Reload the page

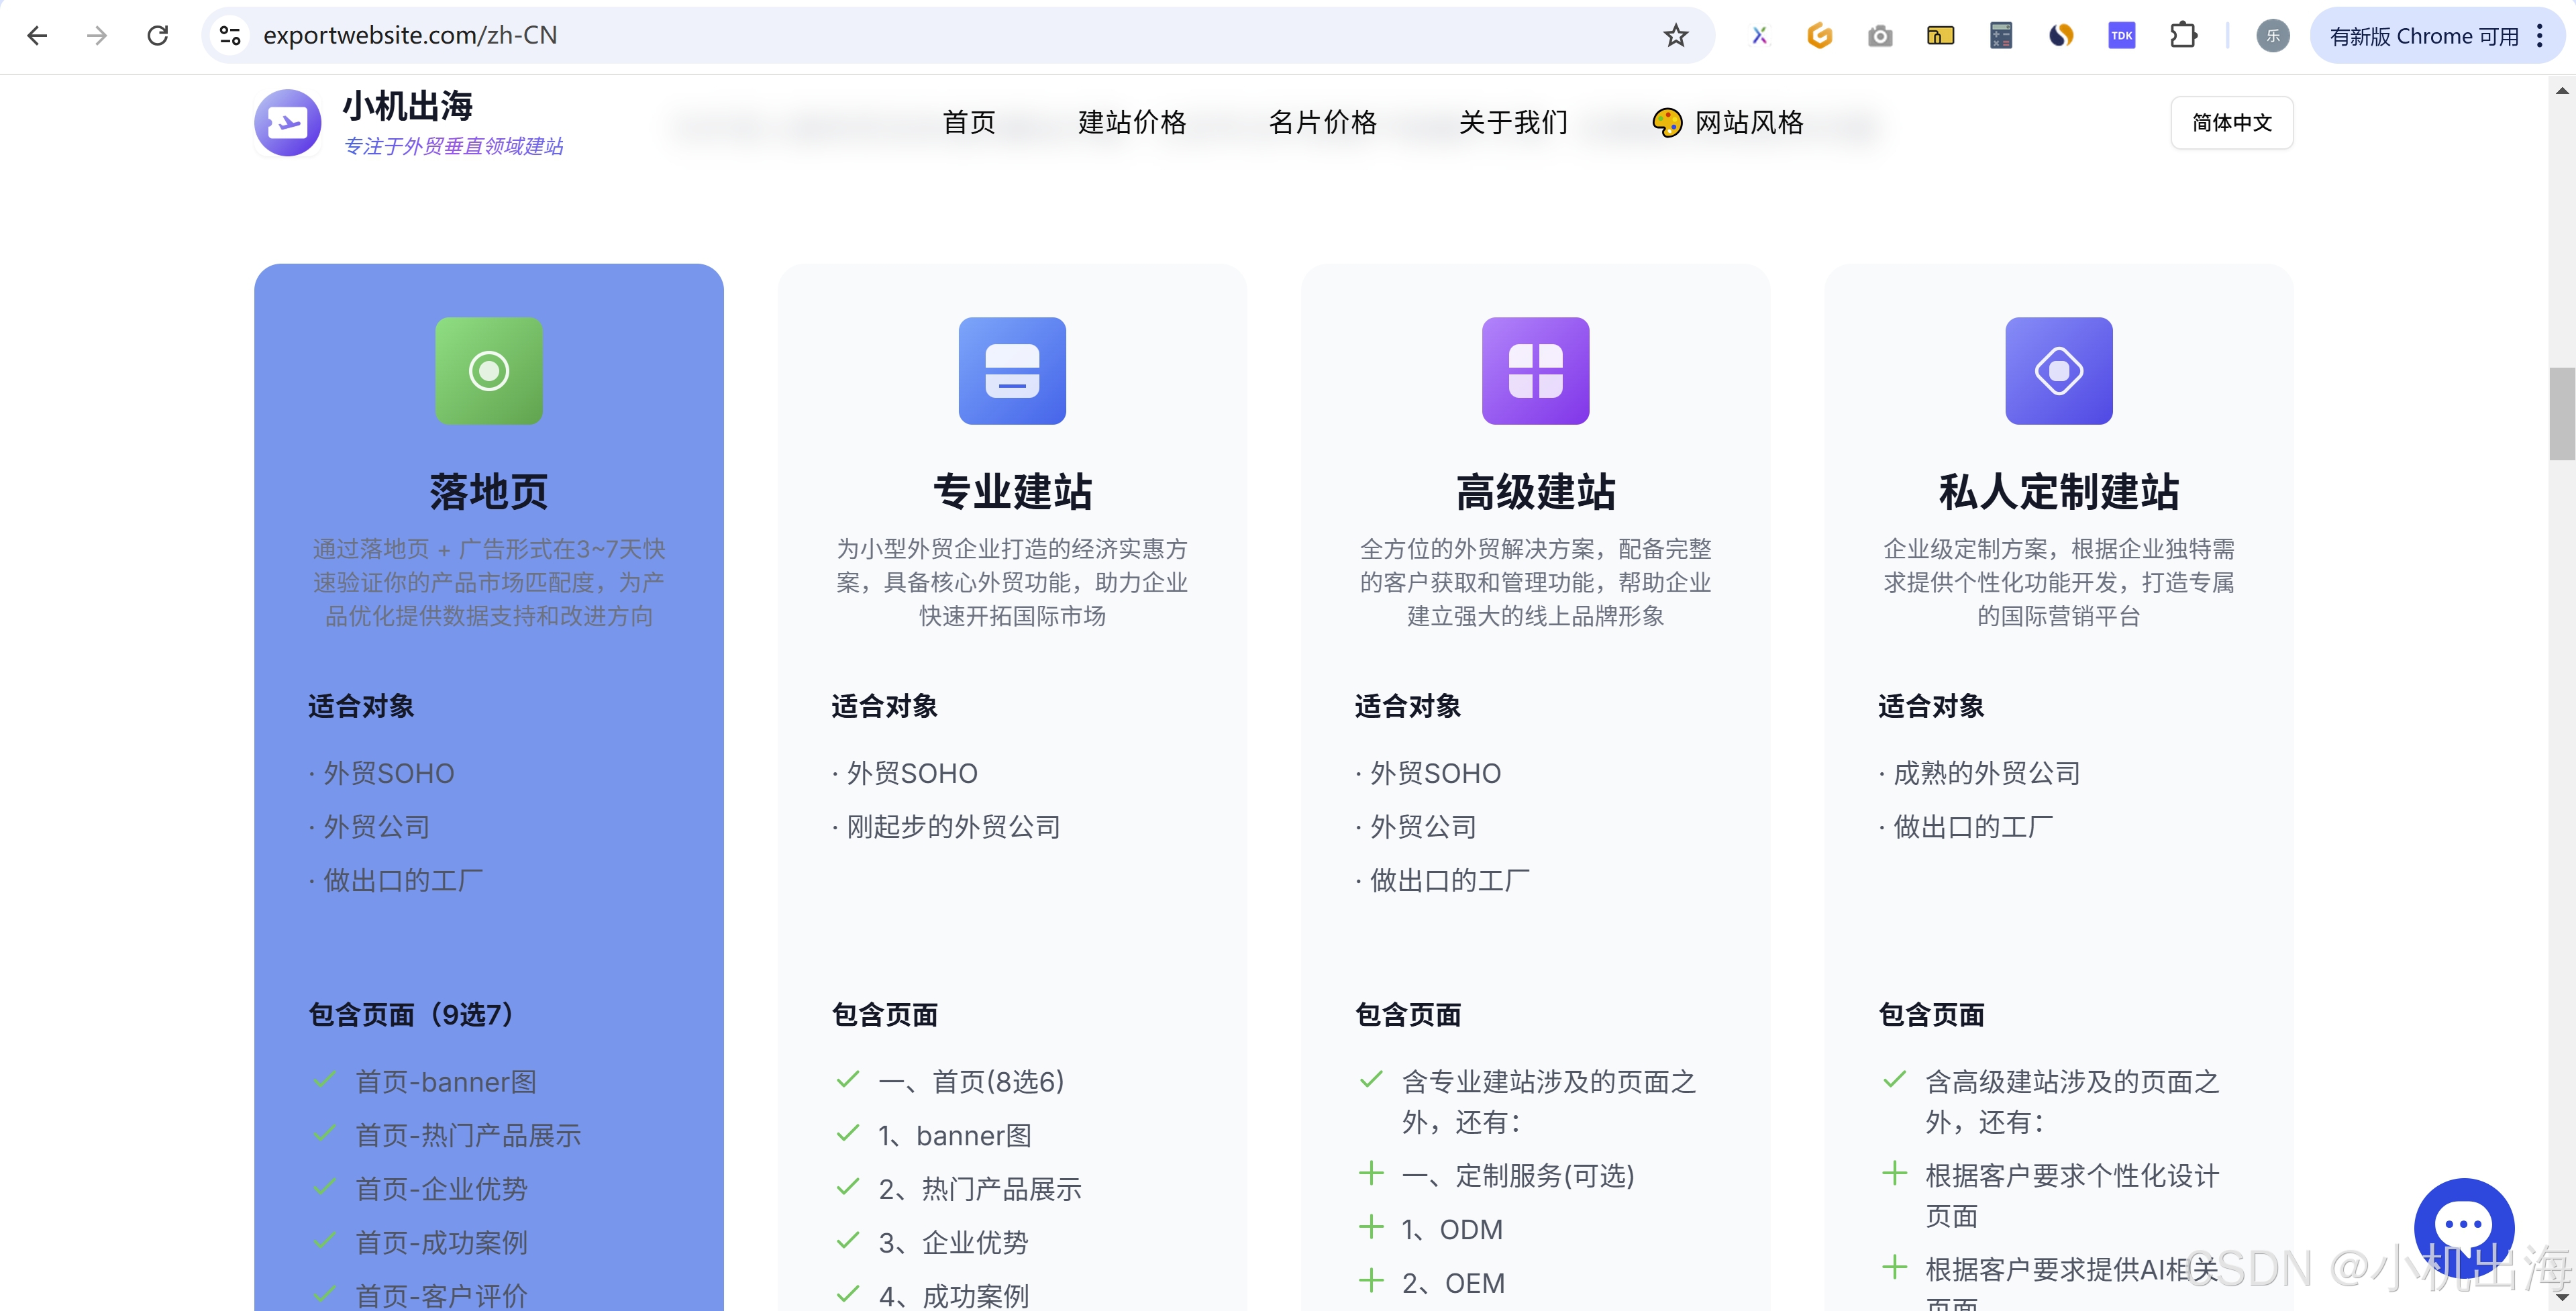point(157,36)
